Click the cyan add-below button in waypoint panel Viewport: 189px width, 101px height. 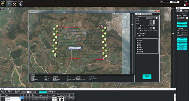(x=43, y=92)
